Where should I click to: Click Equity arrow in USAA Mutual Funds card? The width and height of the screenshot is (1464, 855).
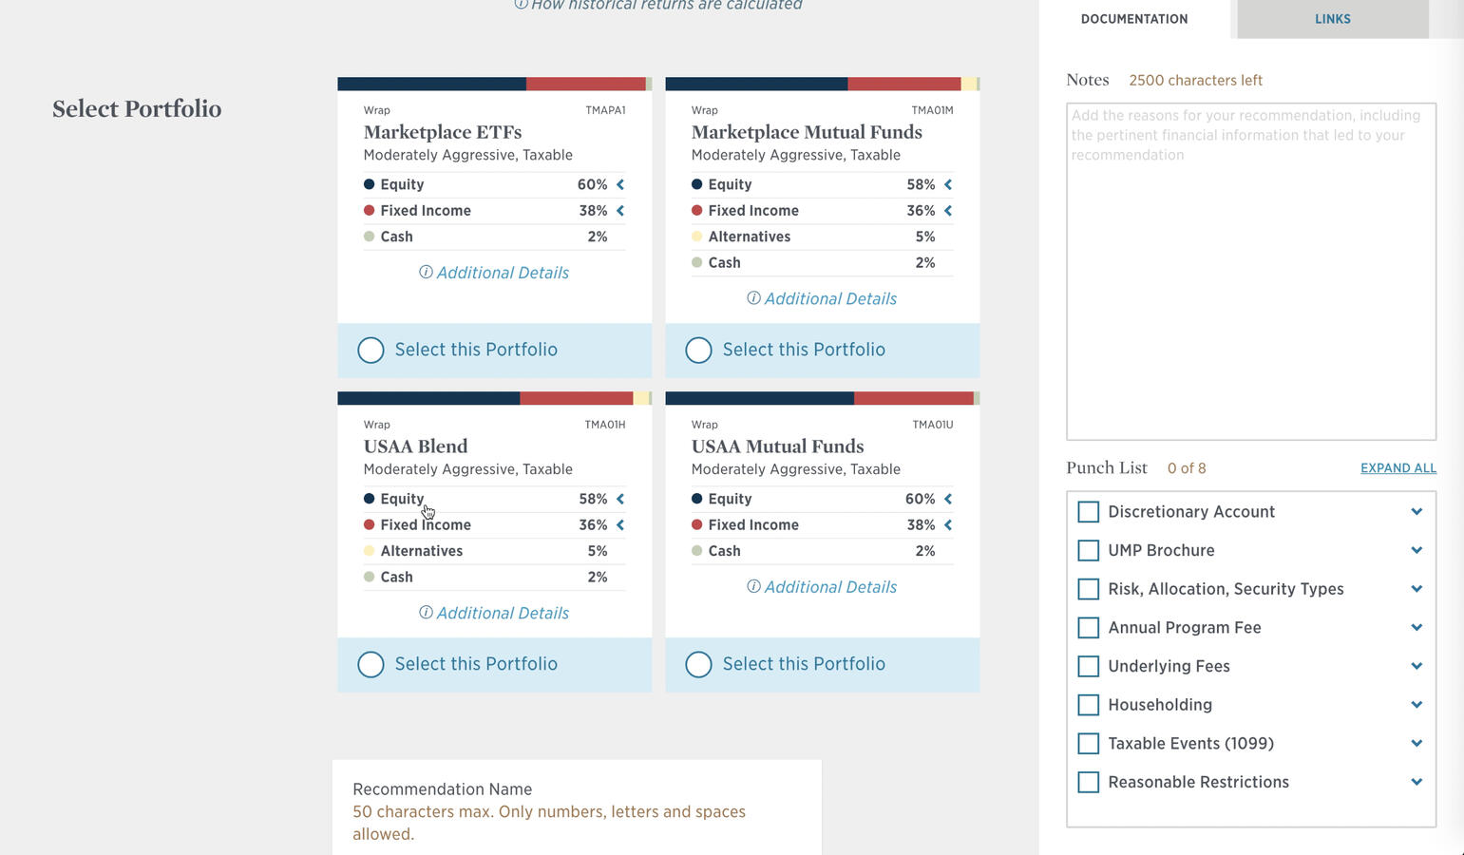(948, 499)
